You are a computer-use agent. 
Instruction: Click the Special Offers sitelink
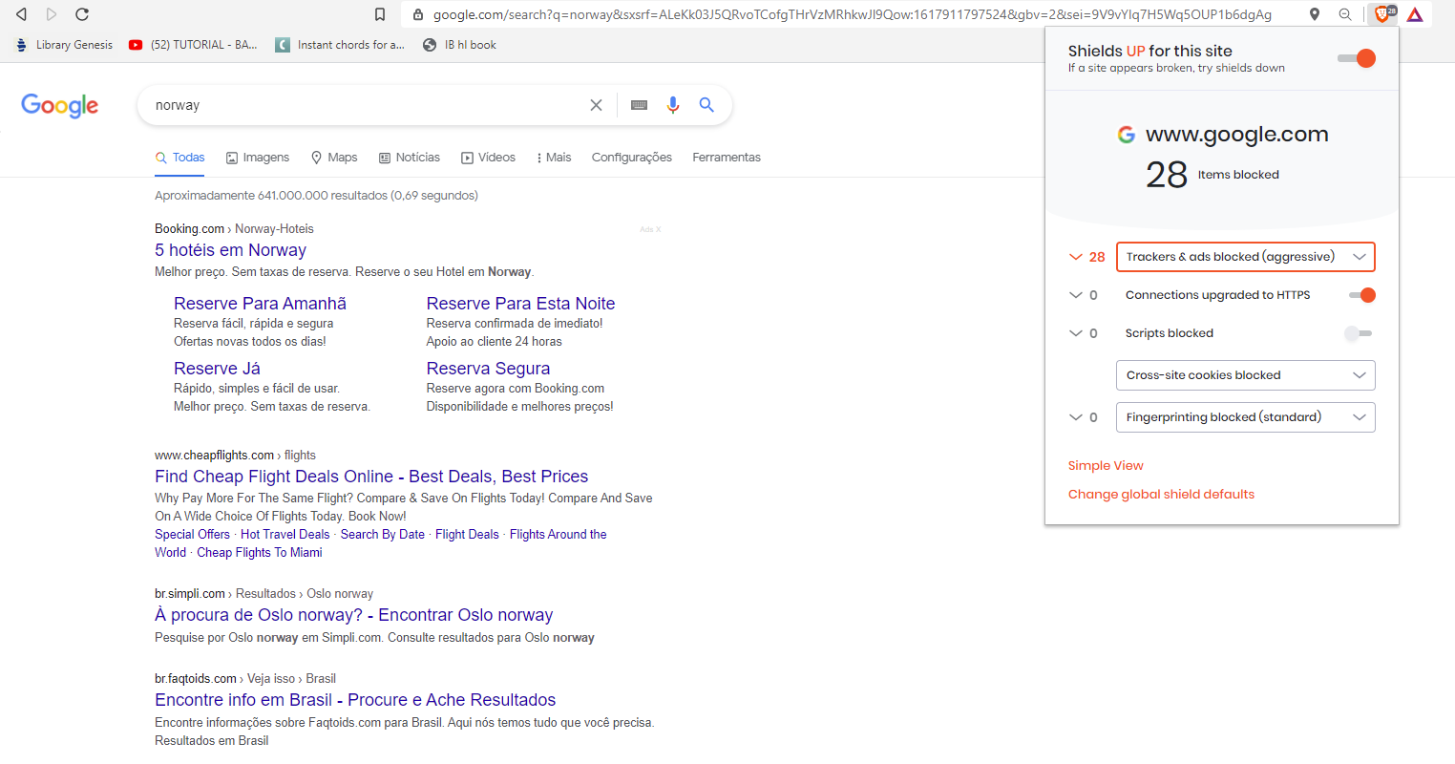coord(192,535)
